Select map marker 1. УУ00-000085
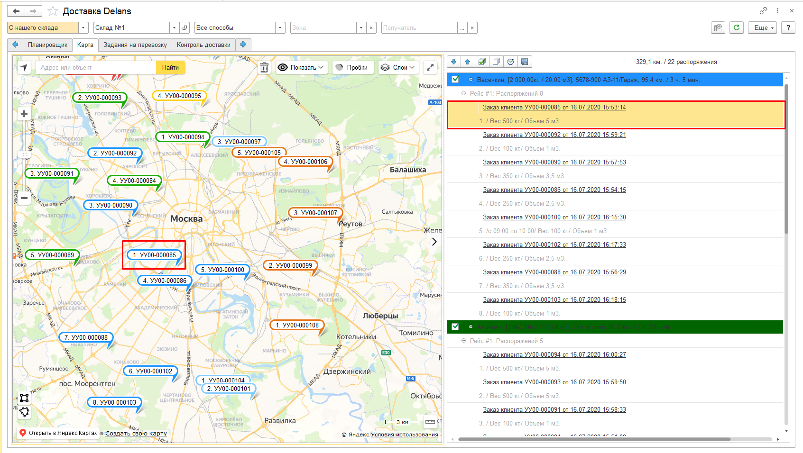Image resolution: width=803 pixels, height=453 pixels. point(154,255)
